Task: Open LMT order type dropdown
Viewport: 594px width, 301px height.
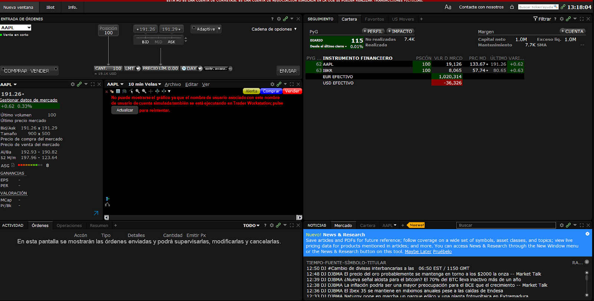Action: (x=138, y=69)
